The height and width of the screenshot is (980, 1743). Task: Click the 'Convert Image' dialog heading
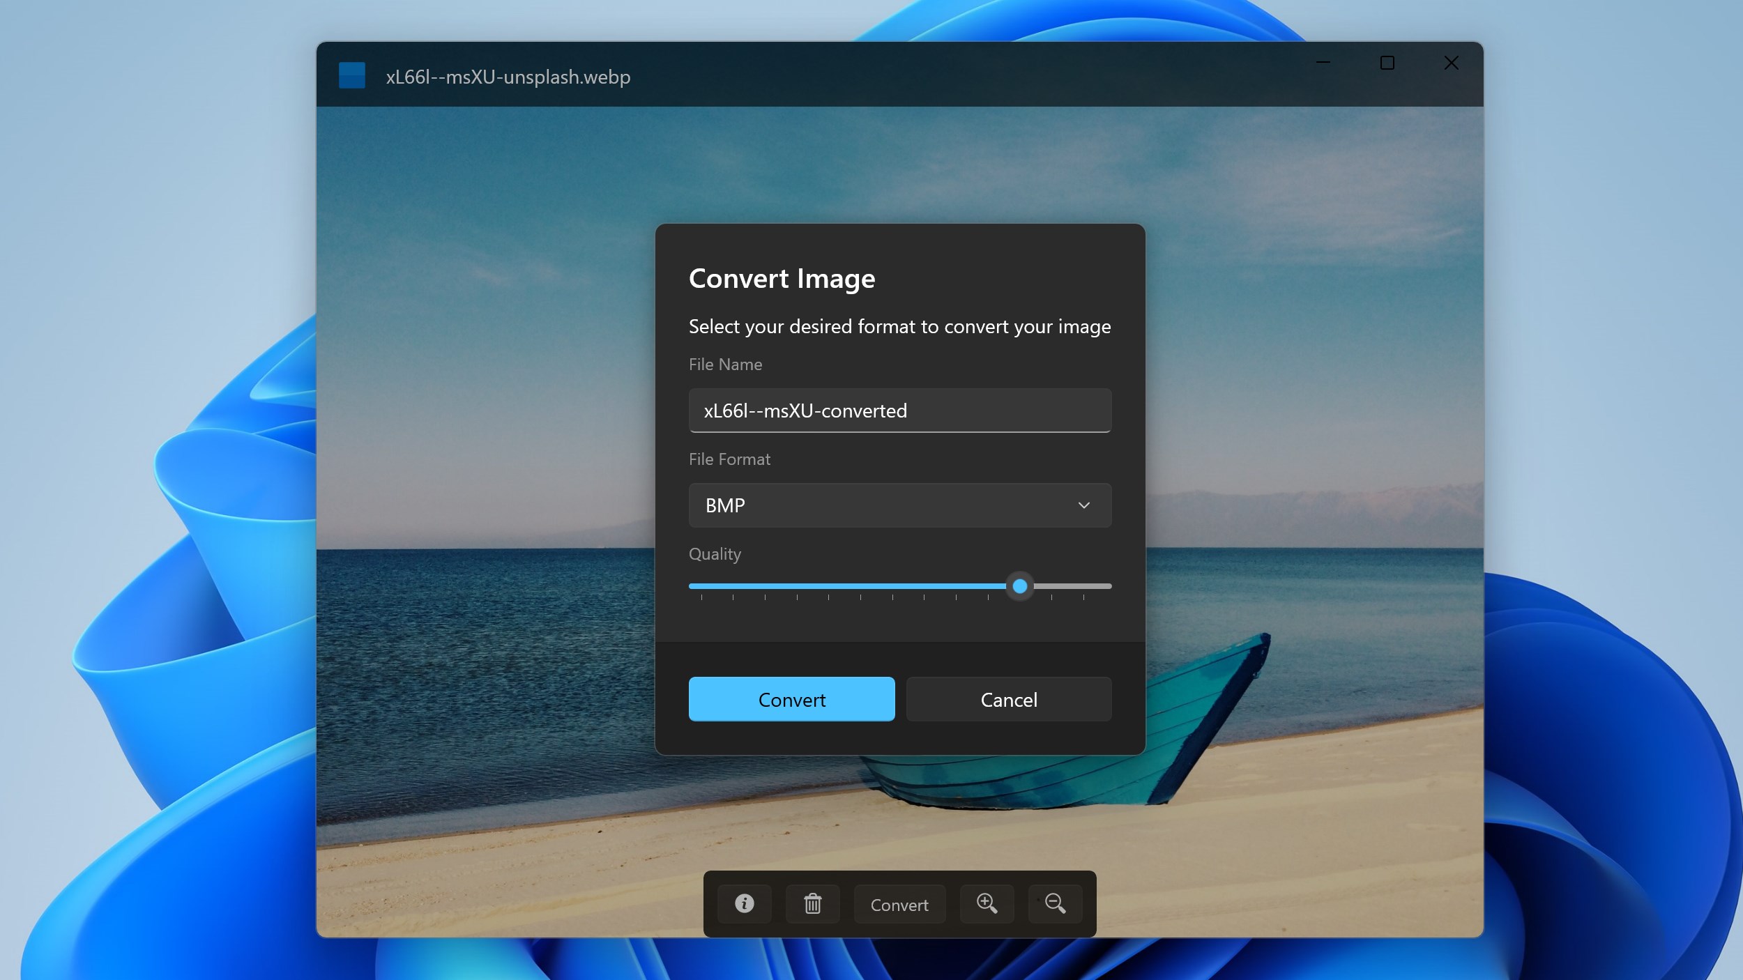tap(782, 278)
